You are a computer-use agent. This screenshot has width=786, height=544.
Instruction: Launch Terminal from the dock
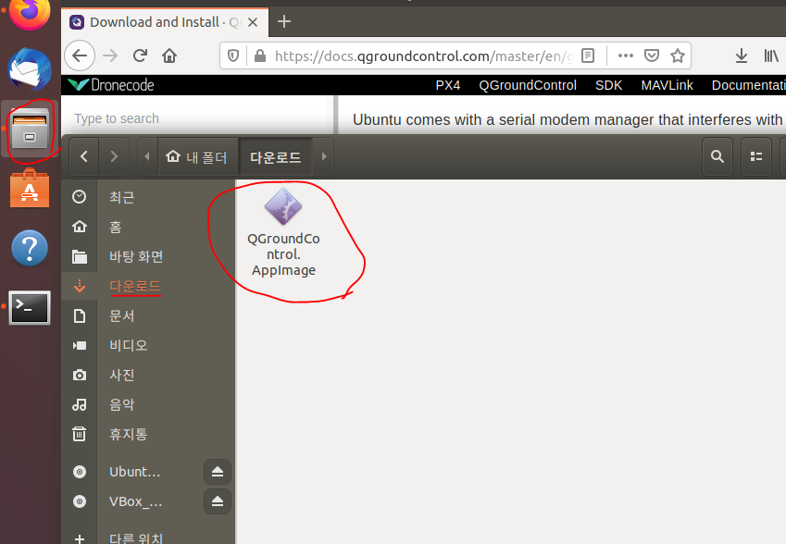(x=30, y=307)
